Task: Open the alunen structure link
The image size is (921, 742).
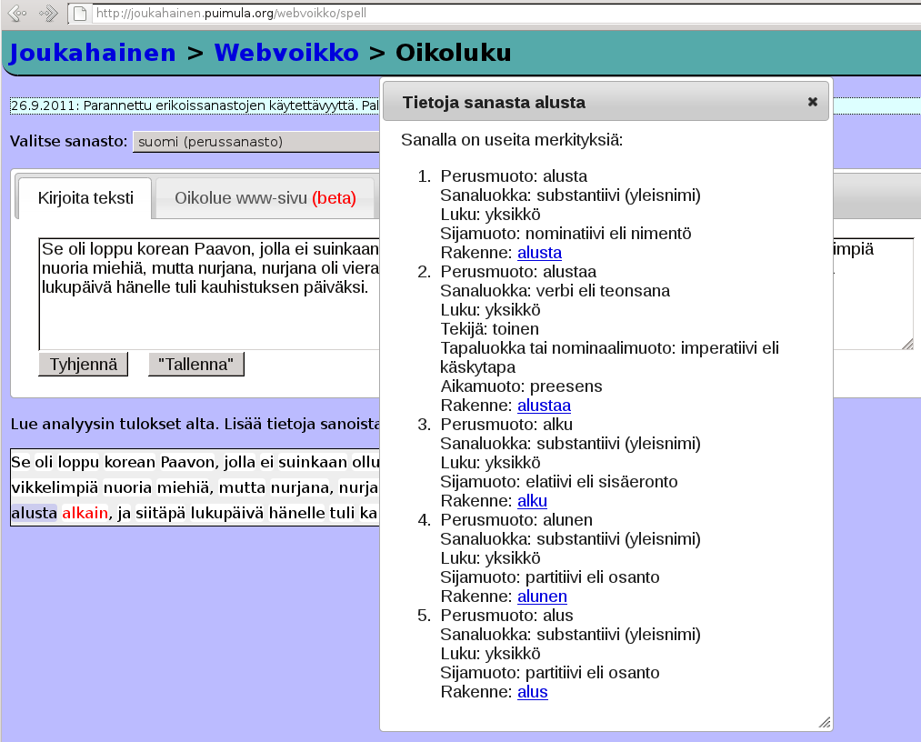Action: click(542, 597)
